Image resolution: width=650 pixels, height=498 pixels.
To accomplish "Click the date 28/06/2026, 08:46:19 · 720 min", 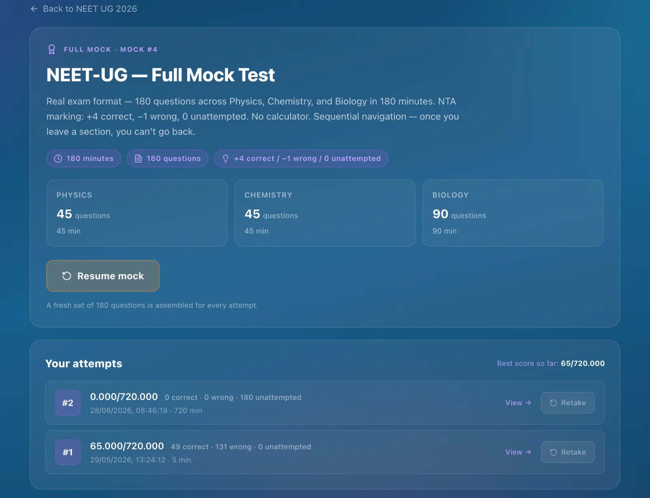I will [x=146, y=411].
